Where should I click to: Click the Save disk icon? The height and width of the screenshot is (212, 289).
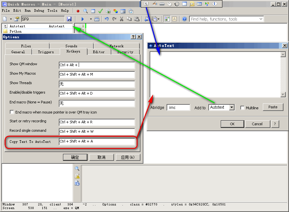pyautogui.click(x=69, y=19)
